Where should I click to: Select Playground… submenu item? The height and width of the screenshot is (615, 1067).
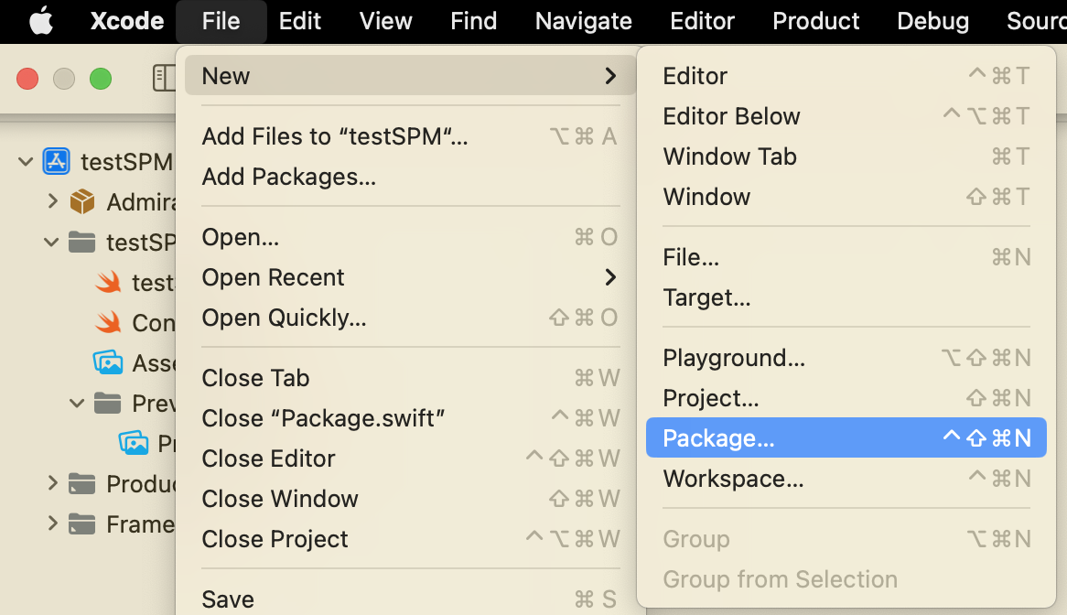pyautogui.click(x=846, y=357)
